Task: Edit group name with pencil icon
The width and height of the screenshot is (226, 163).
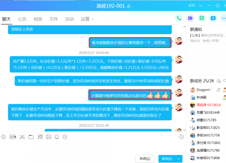Action: [x=129, y=6]
